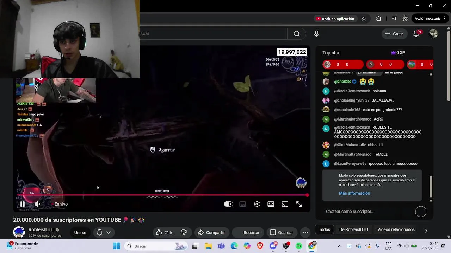Click the chat scrollbar thumb
The height and width of the screenshot is (253, 451).
431,187
